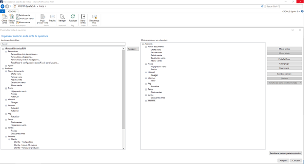This screenshot has height=164, width=304.
Task: Click the Buscar field above available actions
Action: (63, 44)
